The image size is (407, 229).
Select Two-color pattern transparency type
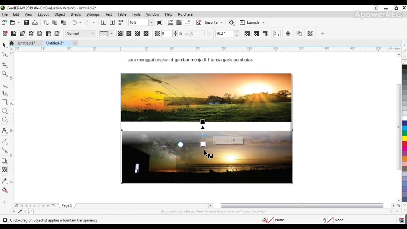[x=48, y=33]
